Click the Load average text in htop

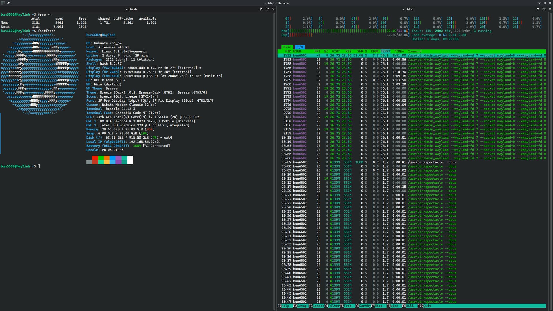coord(439,35)
